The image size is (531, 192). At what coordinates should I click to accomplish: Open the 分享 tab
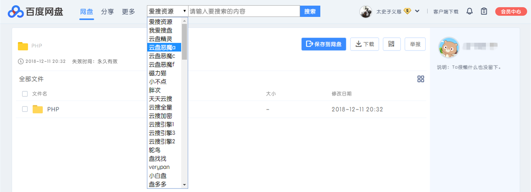pos(107,12)
